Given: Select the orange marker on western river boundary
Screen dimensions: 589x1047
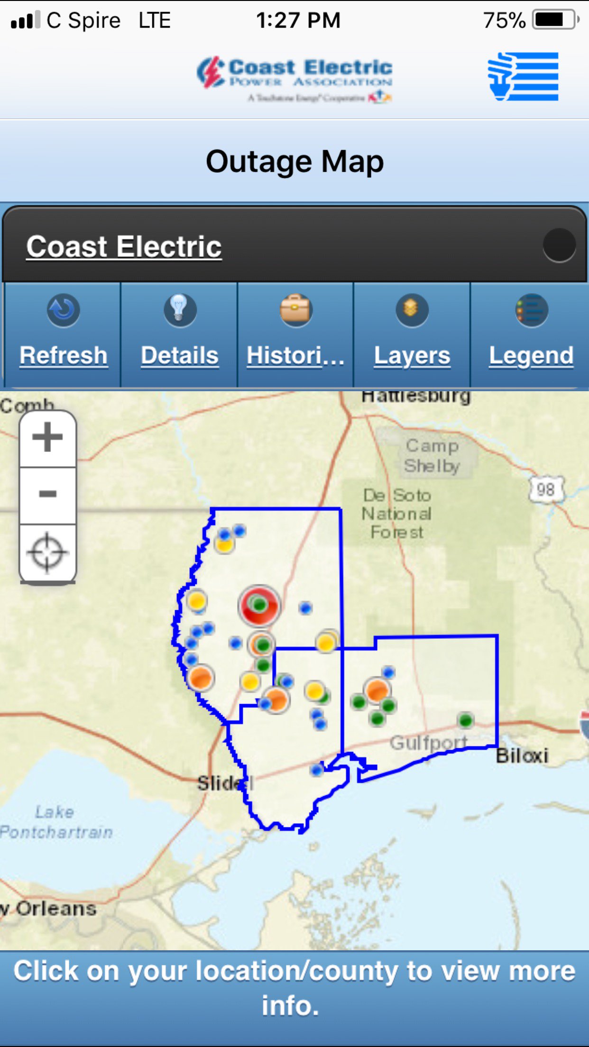Looking at the screenshot, I should pyautogui.click(x=201, y=678).
